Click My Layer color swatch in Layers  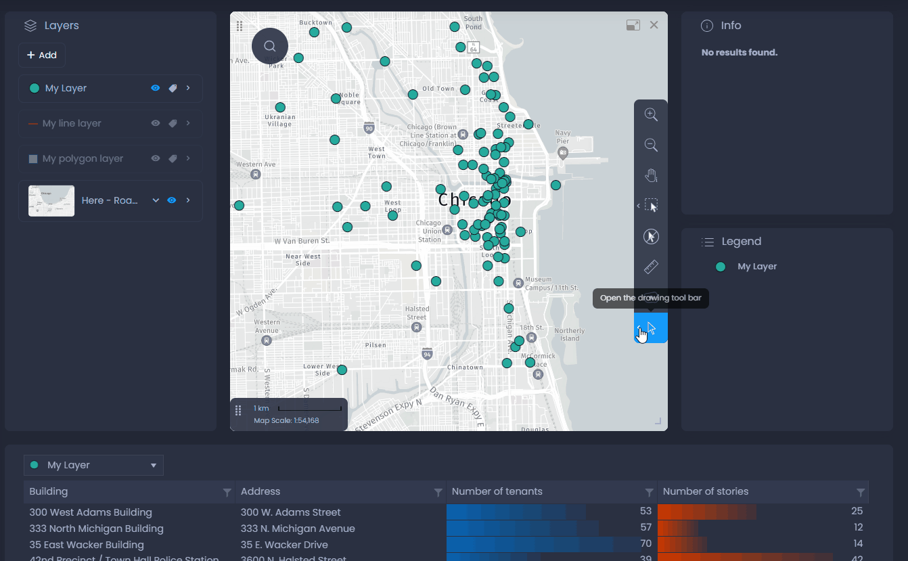point(35,88)
